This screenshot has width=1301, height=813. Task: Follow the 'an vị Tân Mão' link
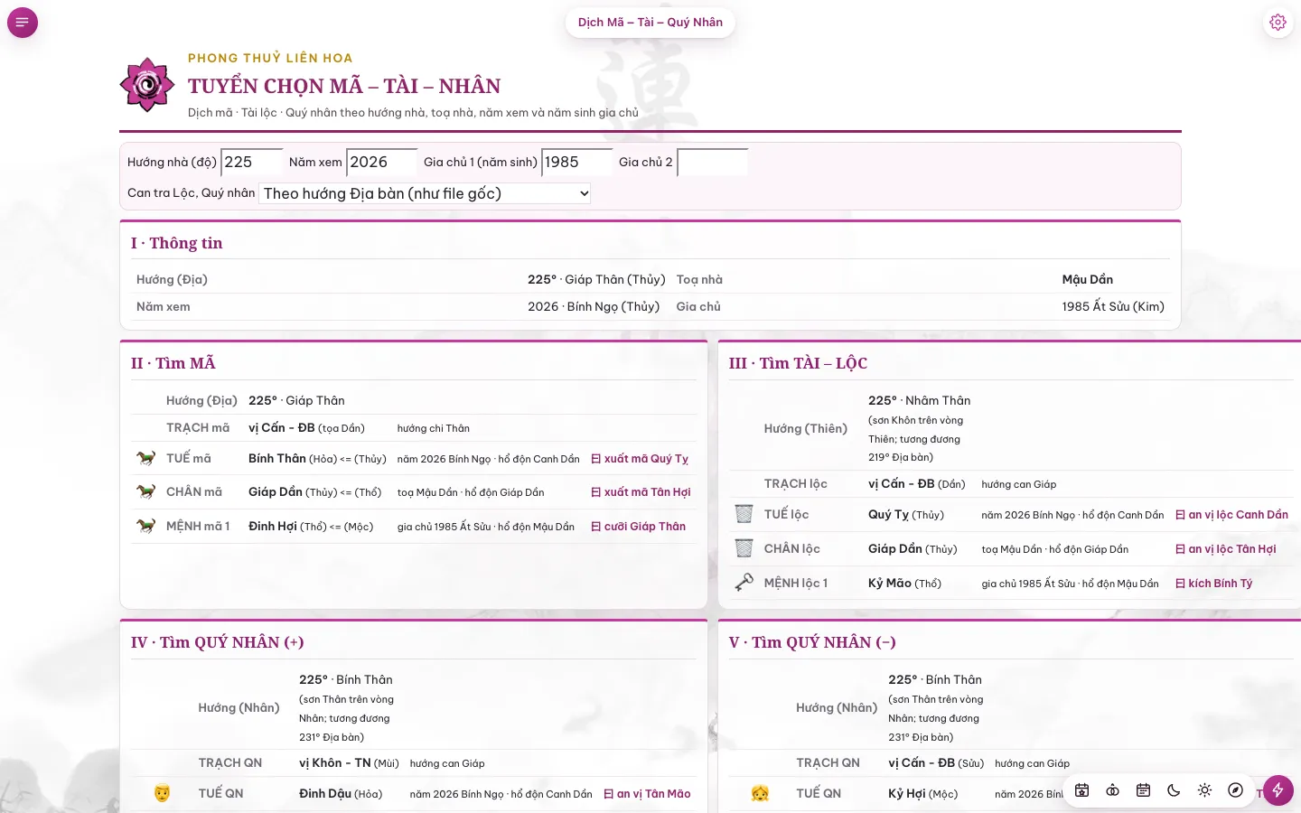coord(647,794)
